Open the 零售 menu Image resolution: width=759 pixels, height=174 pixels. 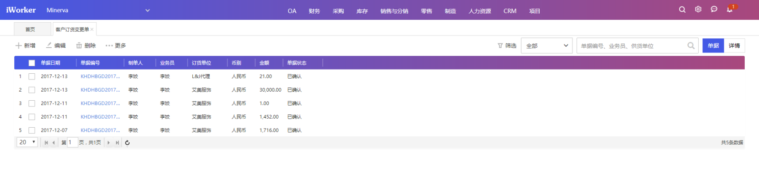[426, 11]
